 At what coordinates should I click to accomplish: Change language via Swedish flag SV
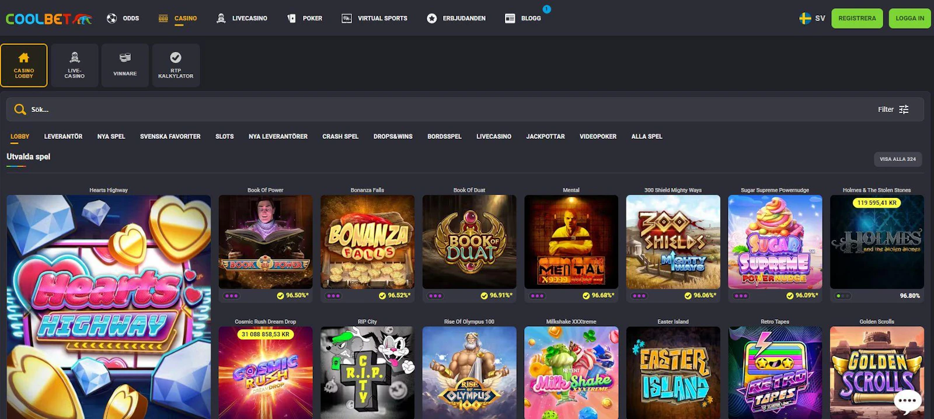[x=812, y=18]
